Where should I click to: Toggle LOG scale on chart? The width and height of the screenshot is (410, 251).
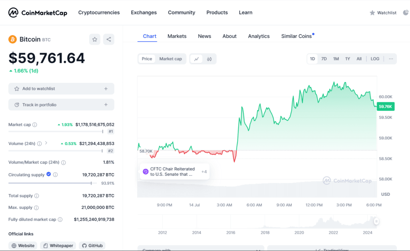pyautogui.click(x=375, y=59)
